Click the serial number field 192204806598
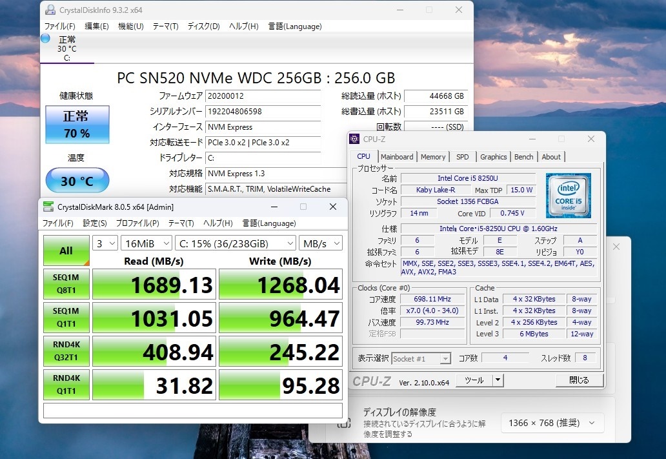Image resolution: width=666 pixels, height=459 pixels. pyautogui.click(x=263, y=111)
